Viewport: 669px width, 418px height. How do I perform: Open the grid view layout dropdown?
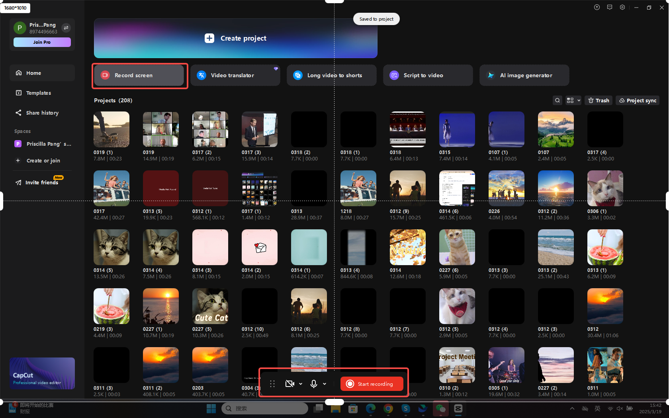(x=573, y=100)
